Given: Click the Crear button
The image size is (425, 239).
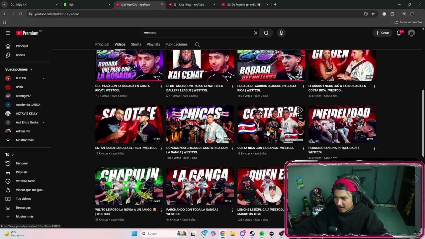Looking at the screenshot, I should point(382,33).
